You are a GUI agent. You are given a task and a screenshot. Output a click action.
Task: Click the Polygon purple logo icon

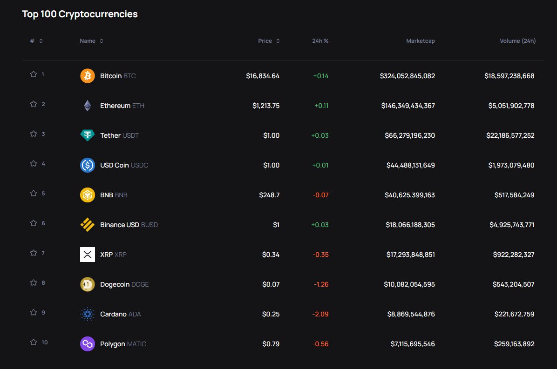(x=88, y=344)
